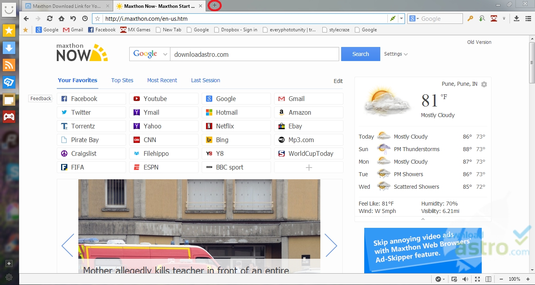Click the Magic Fill key icon

pos(470,18)
